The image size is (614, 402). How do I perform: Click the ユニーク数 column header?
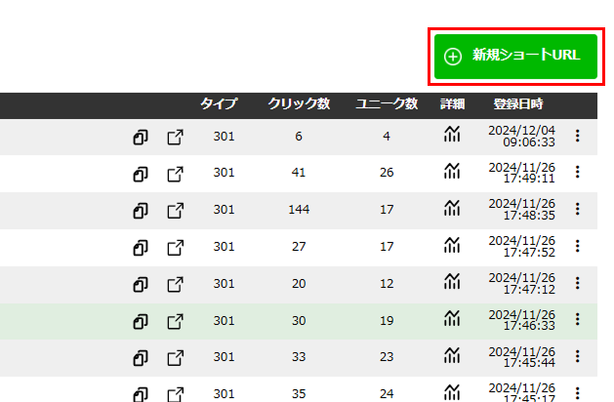[x=387, y=104]
